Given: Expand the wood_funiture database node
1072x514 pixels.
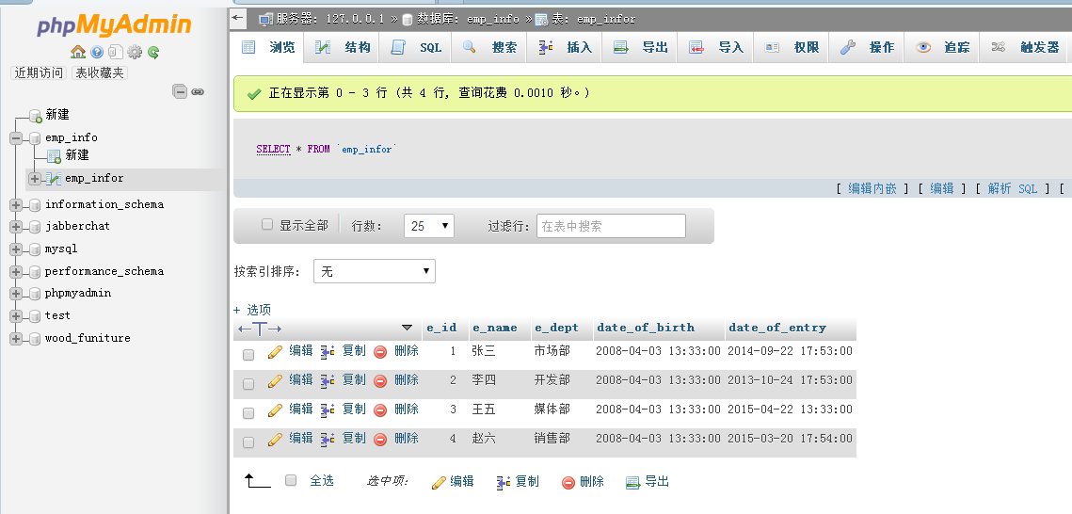Looking at the screenshot, I should click(x=16, y=339).
